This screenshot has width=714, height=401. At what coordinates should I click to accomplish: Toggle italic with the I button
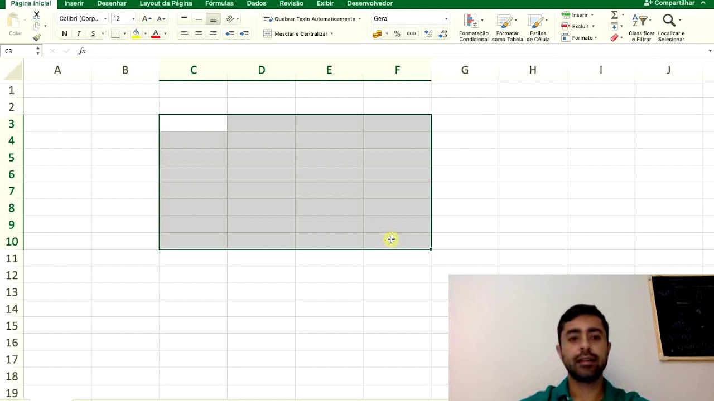pos(79,34)
